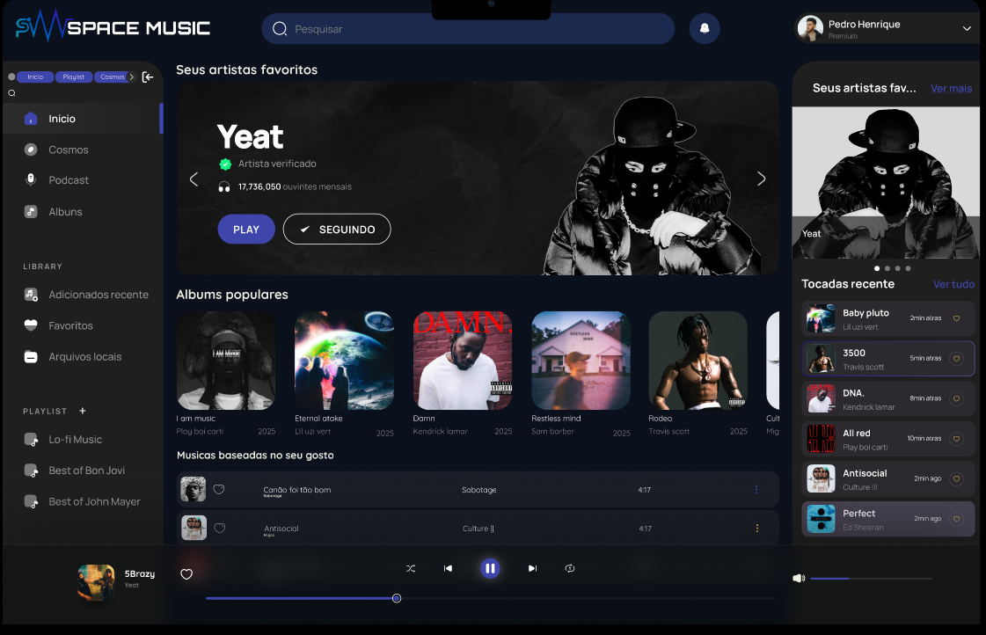Viewport: 986px width, 635px height.
Task: Open options menu for Sabotage track
Action: tap(756, 490)
